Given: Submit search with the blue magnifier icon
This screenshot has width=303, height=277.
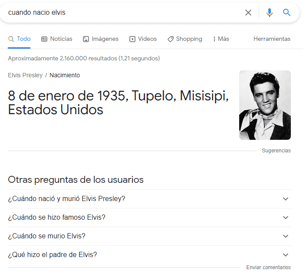Looking at the screenshot, I should click(287, 13).
